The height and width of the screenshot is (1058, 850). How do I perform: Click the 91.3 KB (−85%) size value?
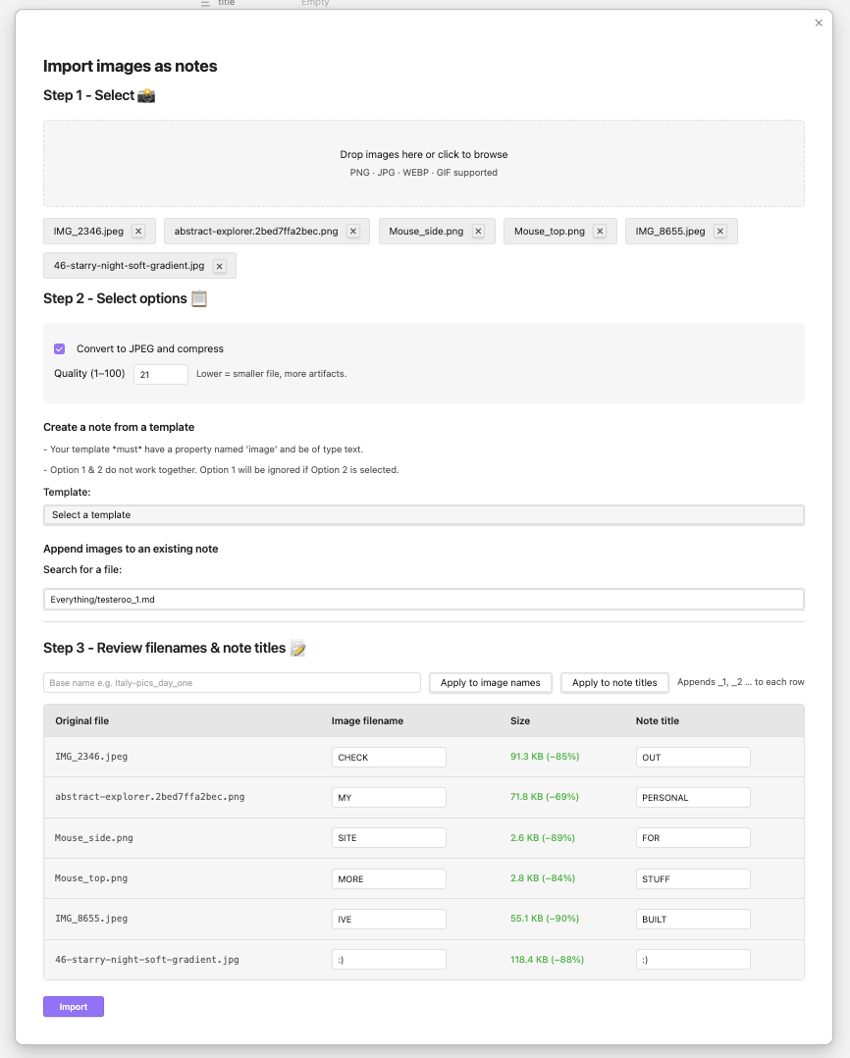click(545, 757)
